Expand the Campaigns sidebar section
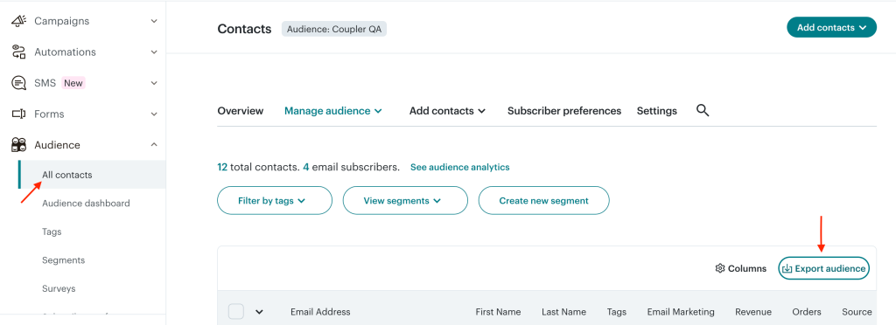 click(154, 21)
